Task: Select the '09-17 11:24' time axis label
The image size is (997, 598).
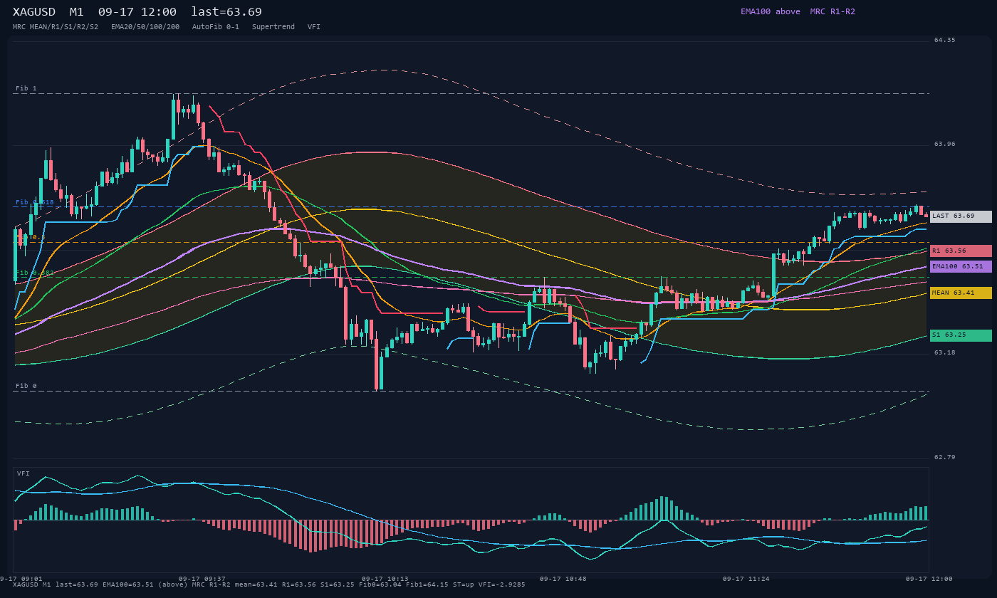Action: point(746,579)
